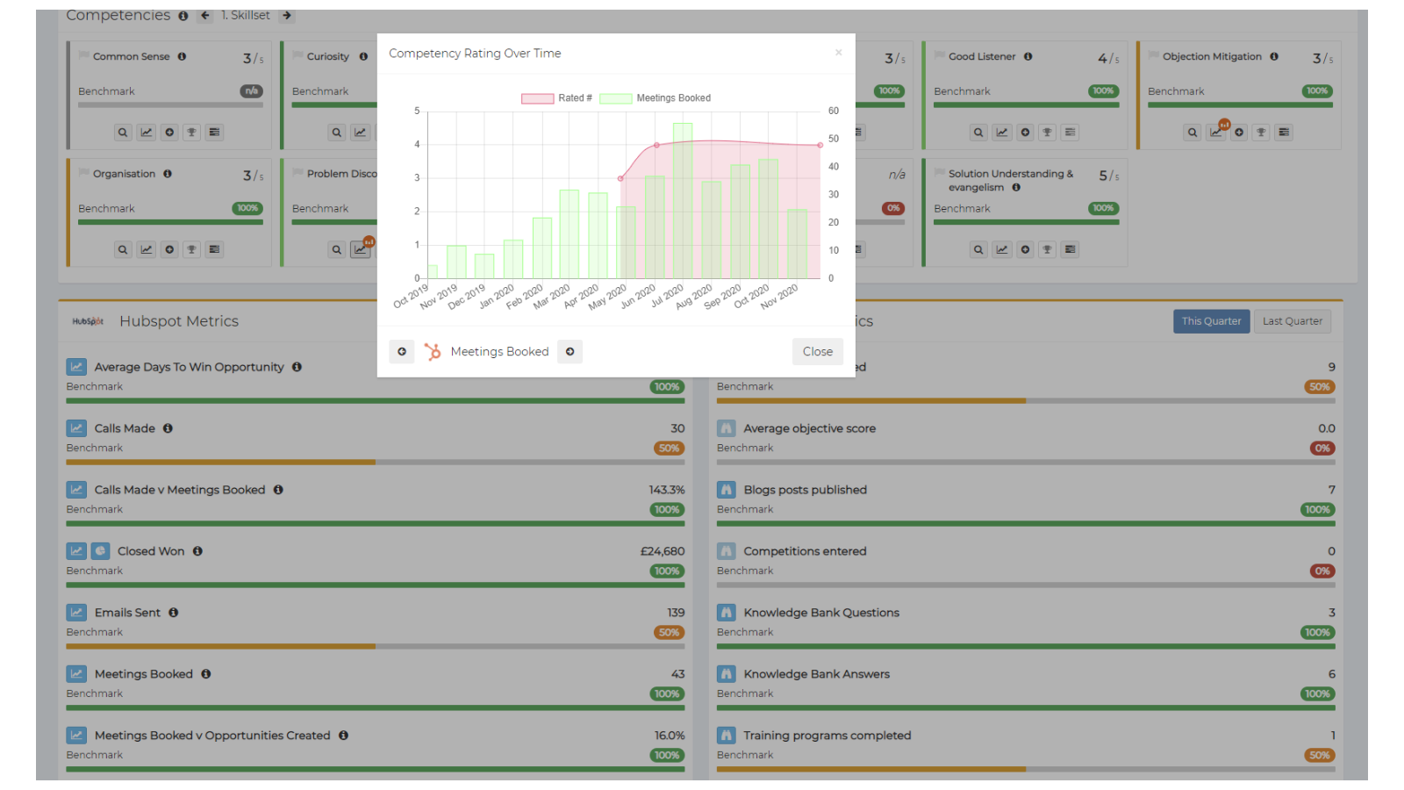
Task: Click the July 2020 bar in the chart
Action: click(x=683, y=201)
